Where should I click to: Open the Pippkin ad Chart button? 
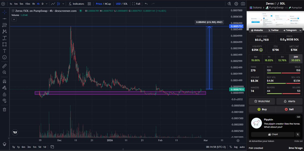point(273,134)
